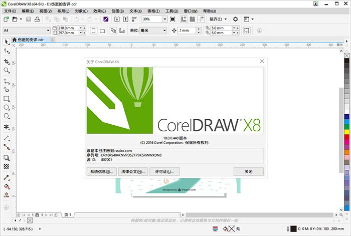
Task: Toggle Treat as Filled button
Action: pyautogui.click(x=247, y=31)
